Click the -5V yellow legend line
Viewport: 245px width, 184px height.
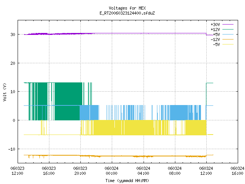[228, 44]
